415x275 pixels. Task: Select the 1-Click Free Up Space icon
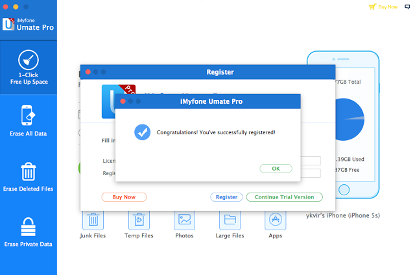point(29,60)
